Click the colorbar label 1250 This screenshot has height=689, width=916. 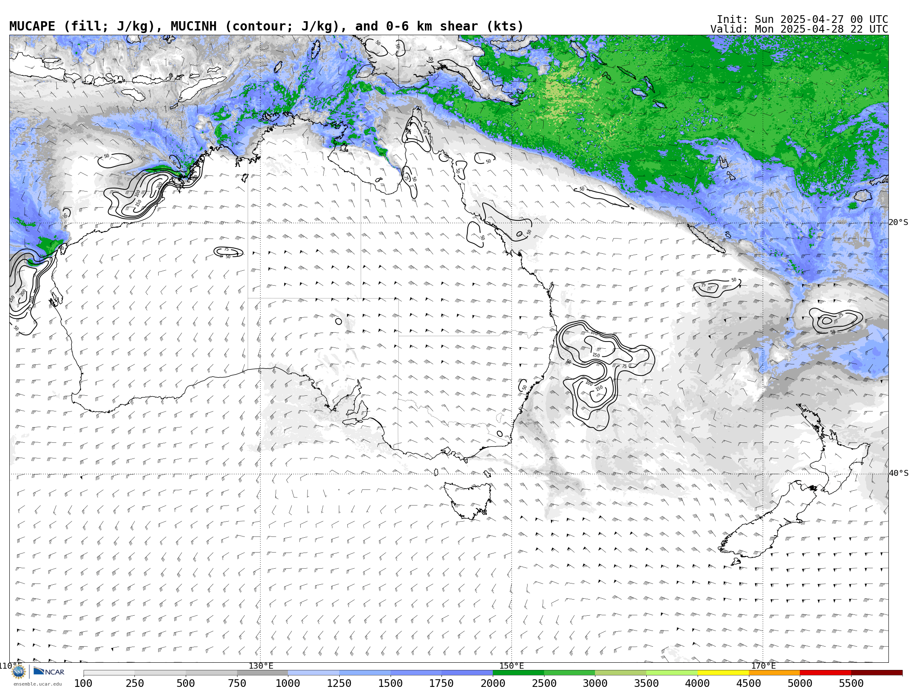[339, 683]
